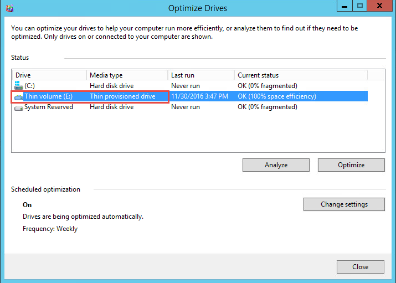Click the Close button at bottom

click(x=360, y=266)
